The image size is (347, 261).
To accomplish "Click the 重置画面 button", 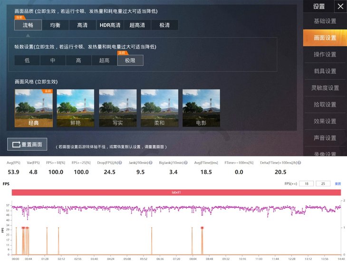I will (28, 144).
